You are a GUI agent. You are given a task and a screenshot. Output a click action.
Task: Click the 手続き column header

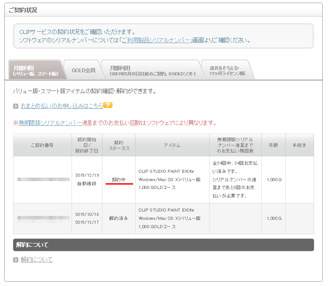(x=299, y=145)
